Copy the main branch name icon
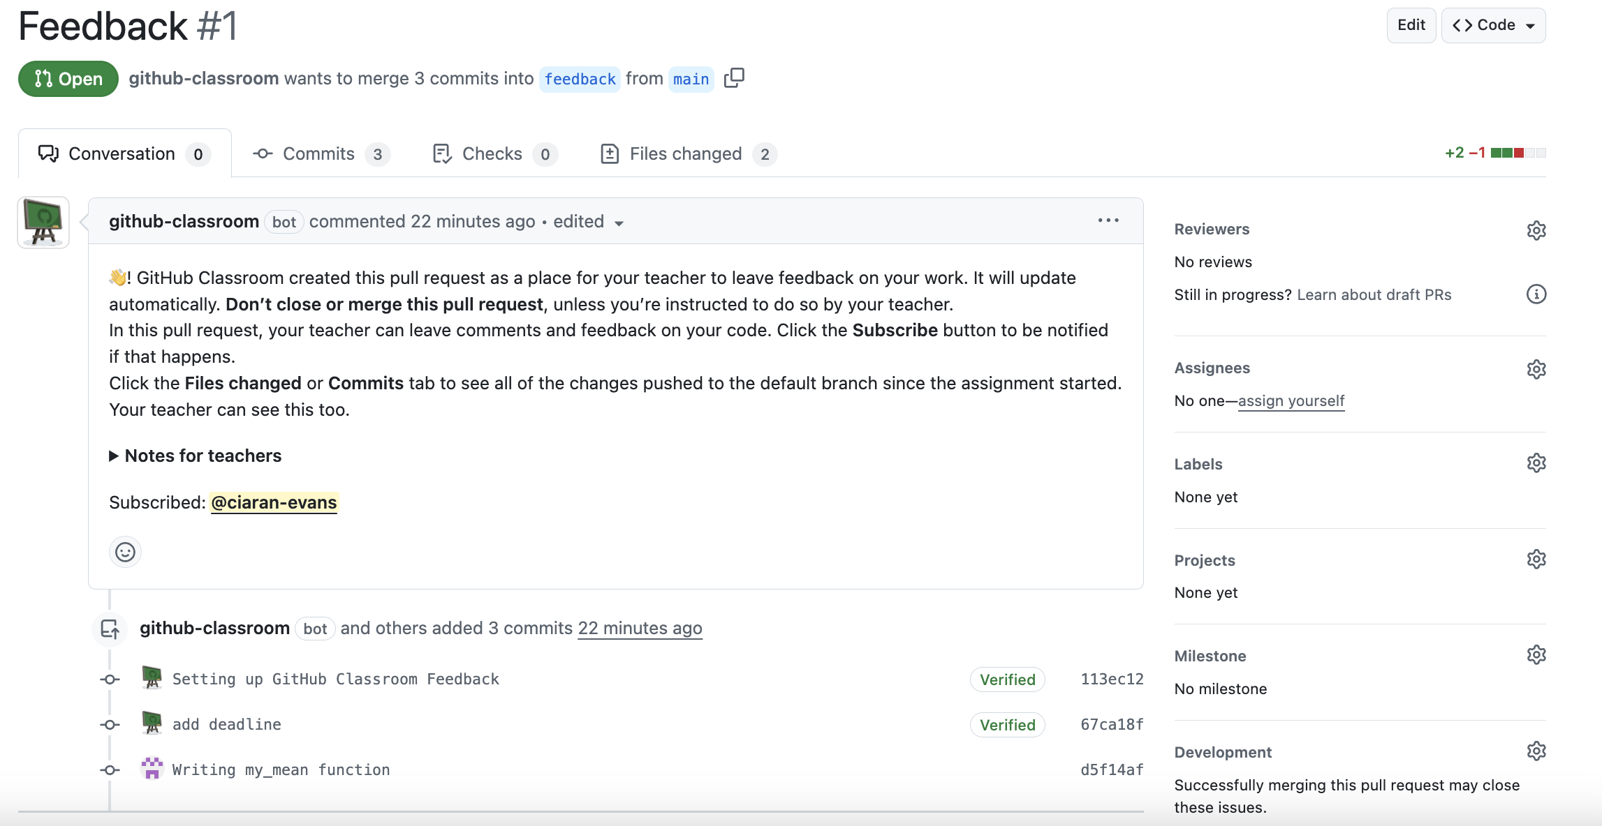 pyautogui.click(x=734, y=78)
